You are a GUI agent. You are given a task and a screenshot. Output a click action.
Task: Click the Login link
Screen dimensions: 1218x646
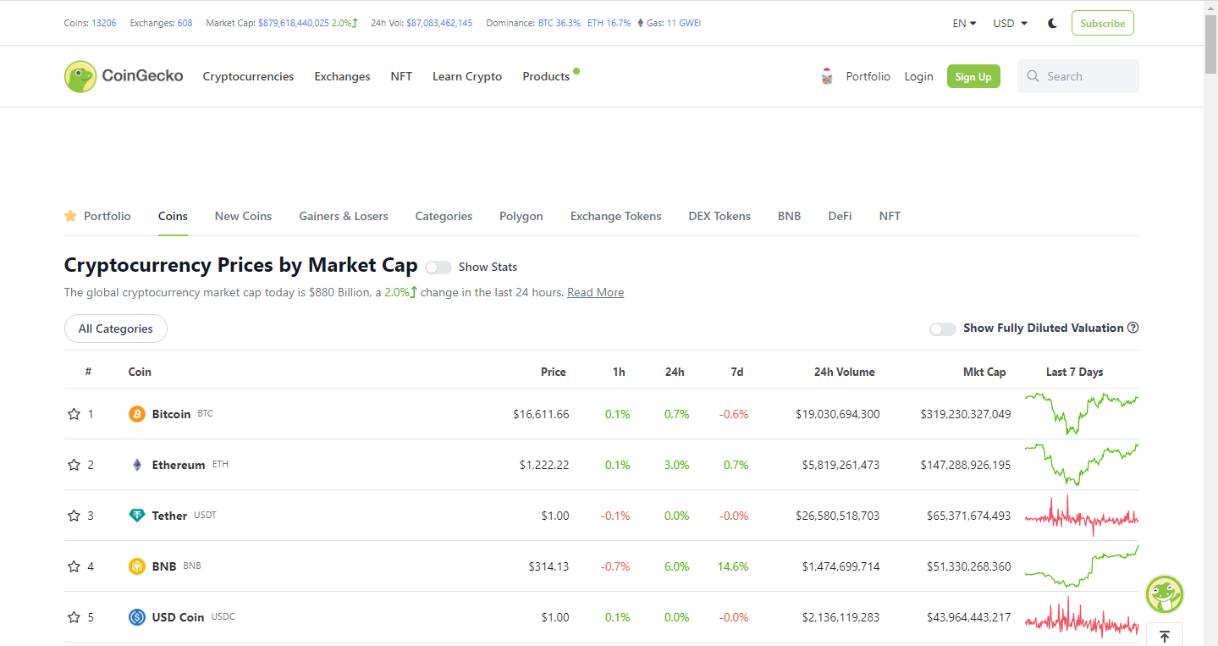pos(918,76)
